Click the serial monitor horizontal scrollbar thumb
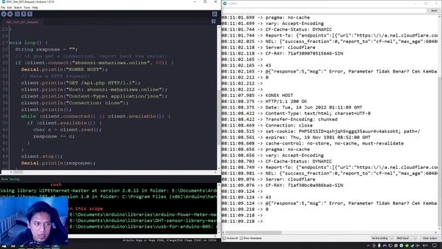 click(x=253, y=232)
